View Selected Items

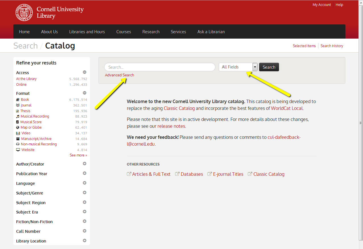click(x=304, y=46)
